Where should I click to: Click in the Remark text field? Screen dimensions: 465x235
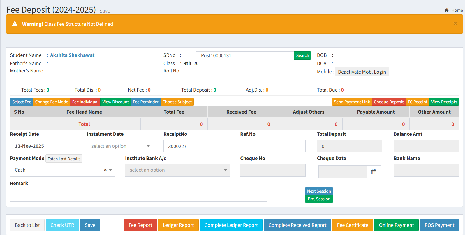point(138,195)
